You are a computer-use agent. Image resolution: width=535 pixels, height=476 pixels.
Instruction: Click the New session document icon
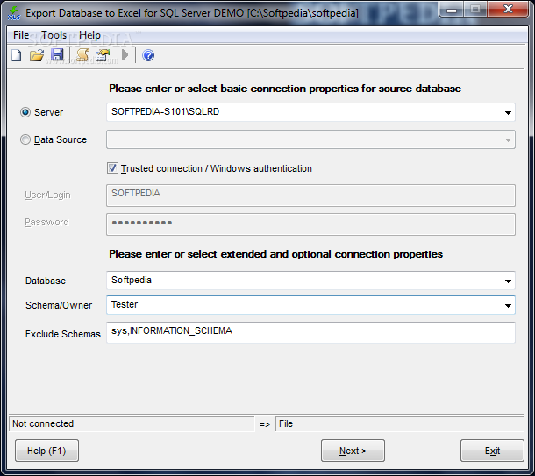click(x=17, y=55)
